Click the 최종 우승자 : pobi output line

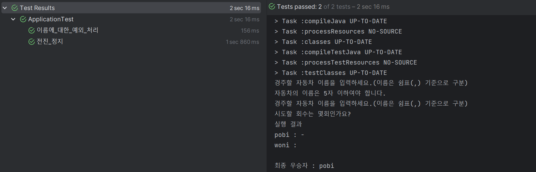click(304, 165)
